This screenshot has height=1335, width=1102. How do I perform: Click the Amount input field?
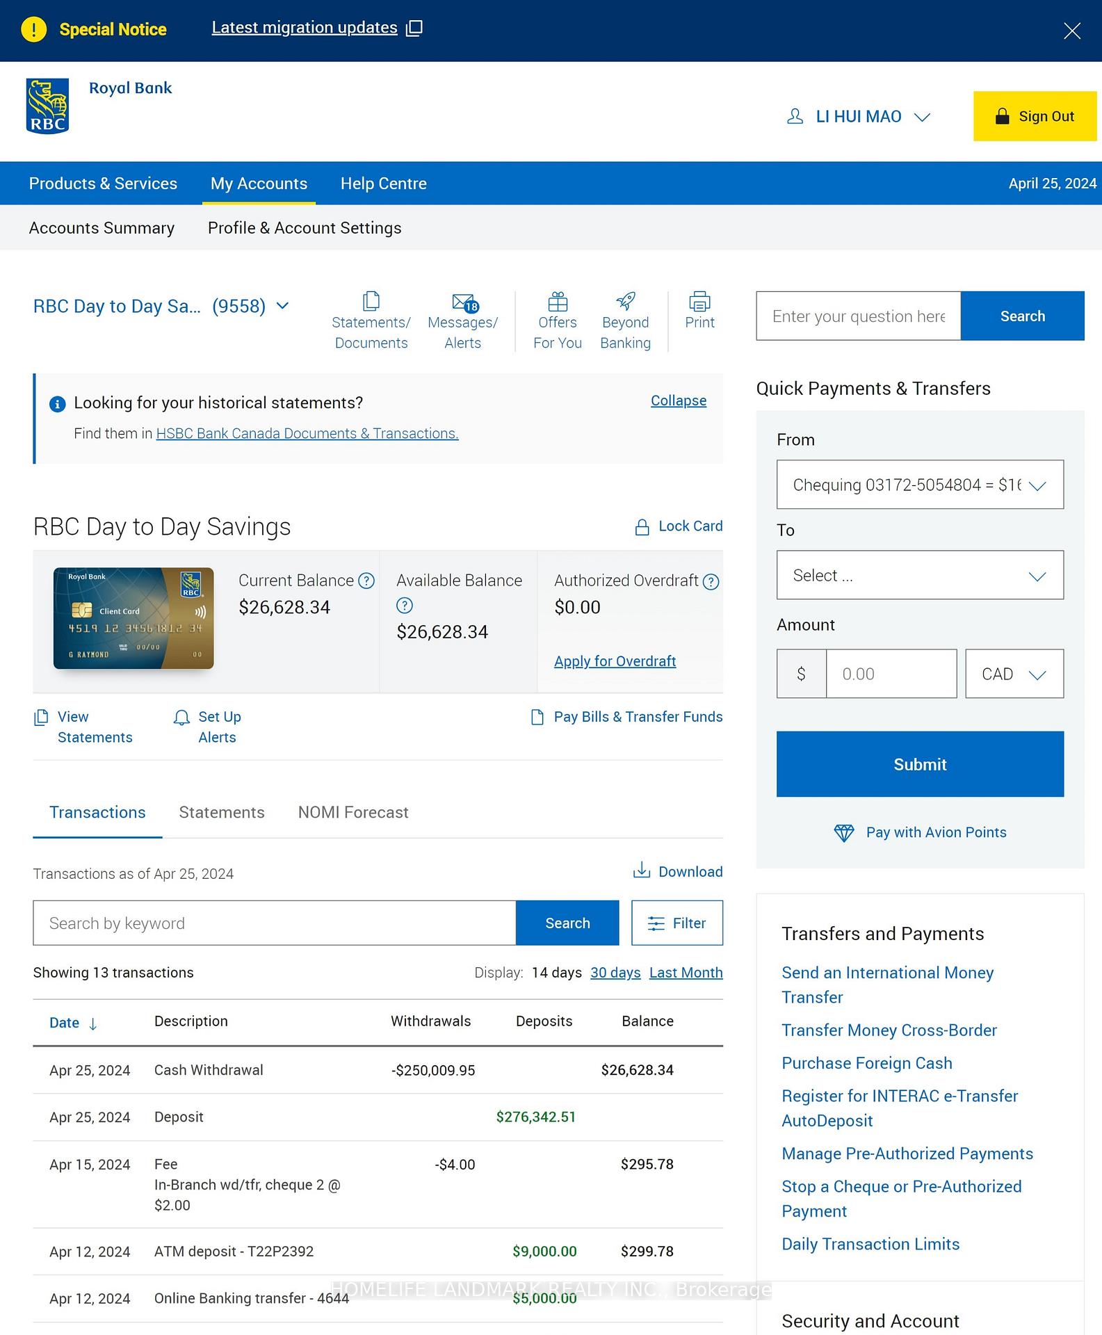coord(891,674)
